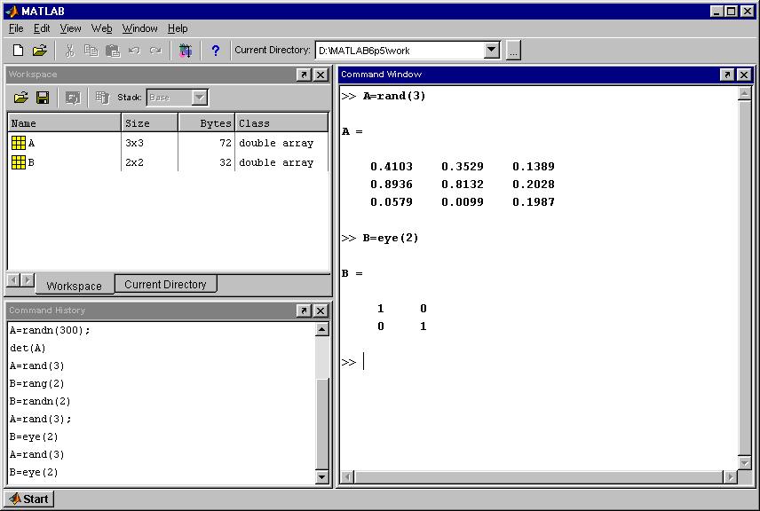Click Command History scroll down arrow

(321, 477)
